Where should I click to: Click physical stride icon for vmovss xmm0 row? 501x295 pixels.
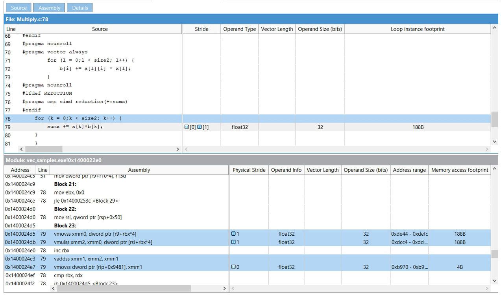[x=233, y=234]
